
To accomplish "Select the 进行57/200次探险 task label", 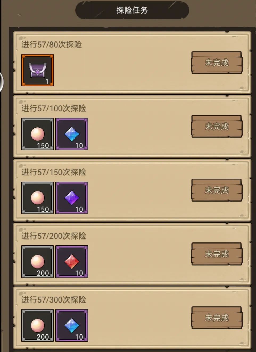I will pyautogui.click(x=54, y=236).
